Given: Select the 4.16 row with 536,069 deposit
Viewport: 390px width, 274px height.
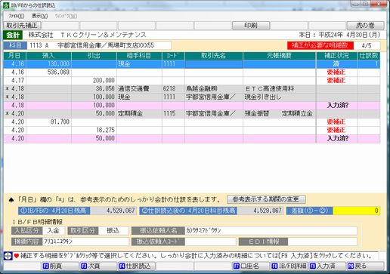Looking at the screenshot, I should point(192,72).
